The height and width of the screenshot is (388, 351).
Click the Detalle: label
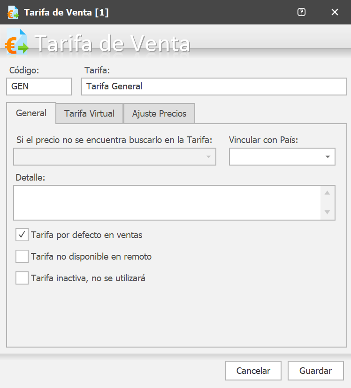(31, 177)
